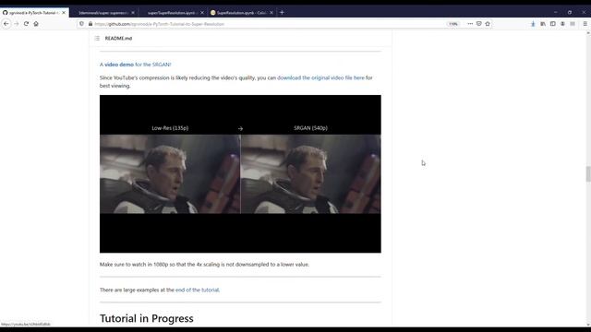The image size is (591, 332).
Task: Open the 'video demo' link
Action: (119, 65)
